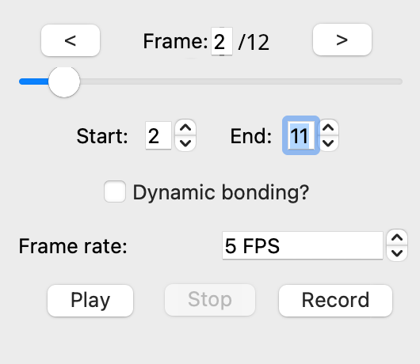Decrement the End frame using down arrow

328,143
